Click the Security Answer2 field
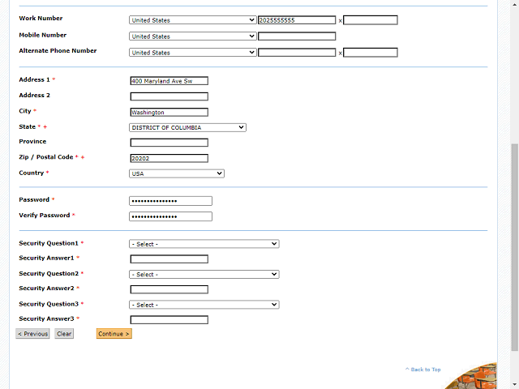The width and height of the screenshot is (519, 389). (x=169, y=289)
